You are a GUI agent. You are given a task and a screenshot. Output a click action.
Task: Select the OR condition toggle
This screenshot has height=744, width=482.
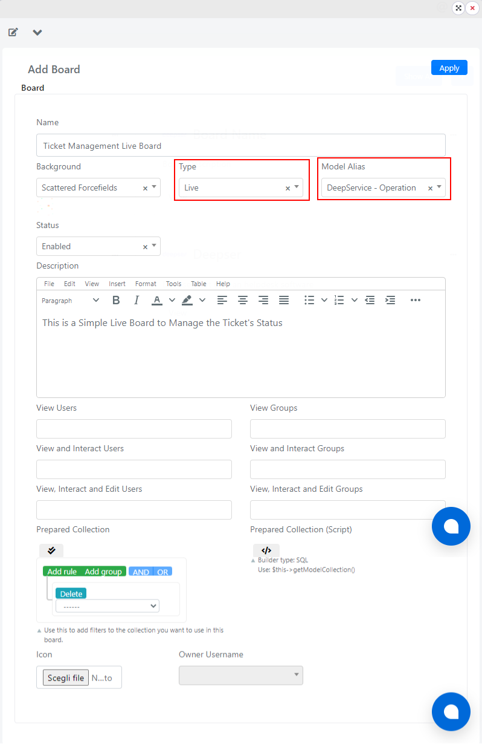(163, 572)
